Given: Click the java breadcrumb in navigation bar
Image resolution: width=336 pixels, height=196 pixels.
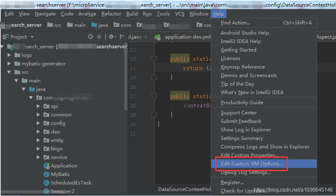Looking at the screenshot, I should point(100,25).
